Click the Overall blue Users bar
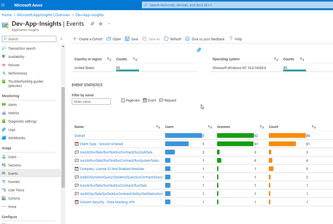The height and width of the screenshot is (224, 333). pyautogui.click(x=183, y=136)
